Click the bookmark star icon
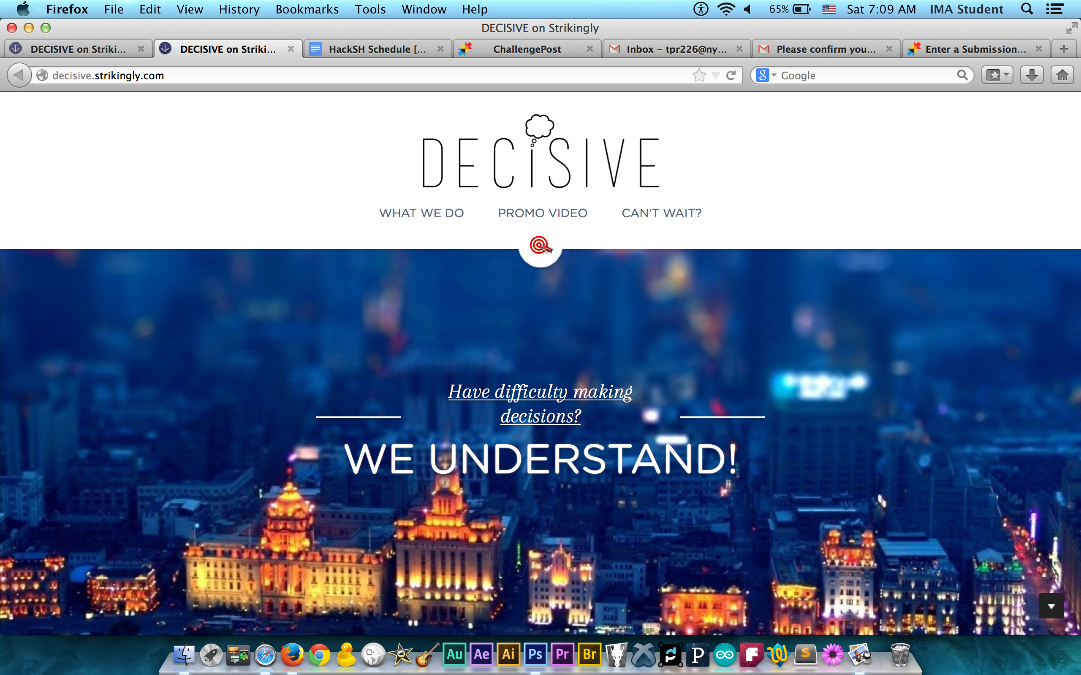The height and width of the screenshot is (675, 1081). 698,76
